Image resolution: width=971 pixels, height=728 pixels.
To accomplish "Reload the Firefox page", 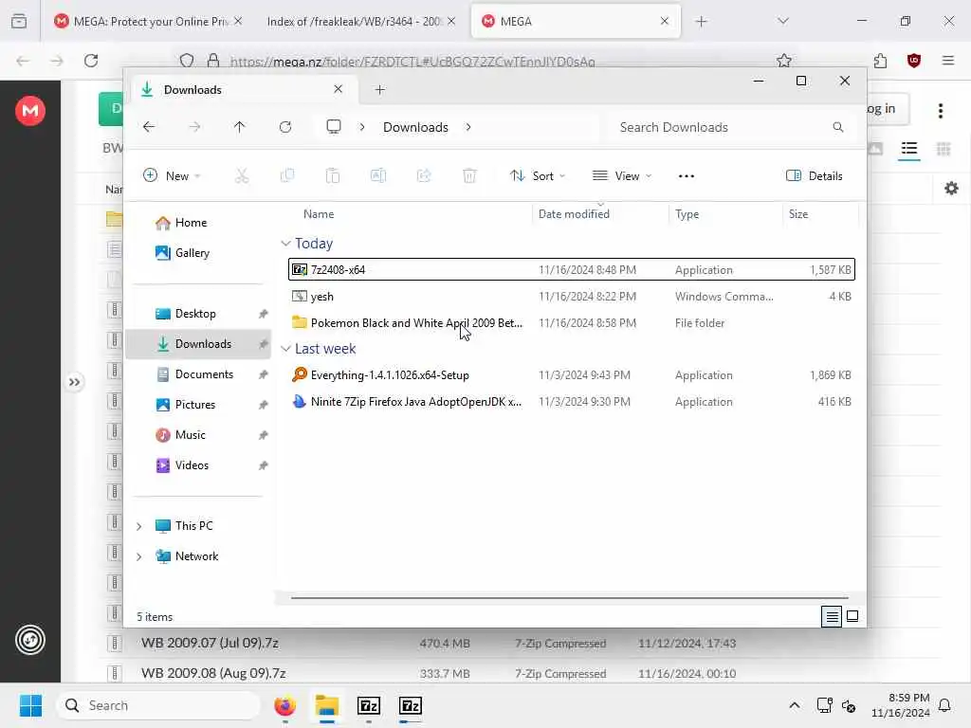I will [x=91, y=61].
